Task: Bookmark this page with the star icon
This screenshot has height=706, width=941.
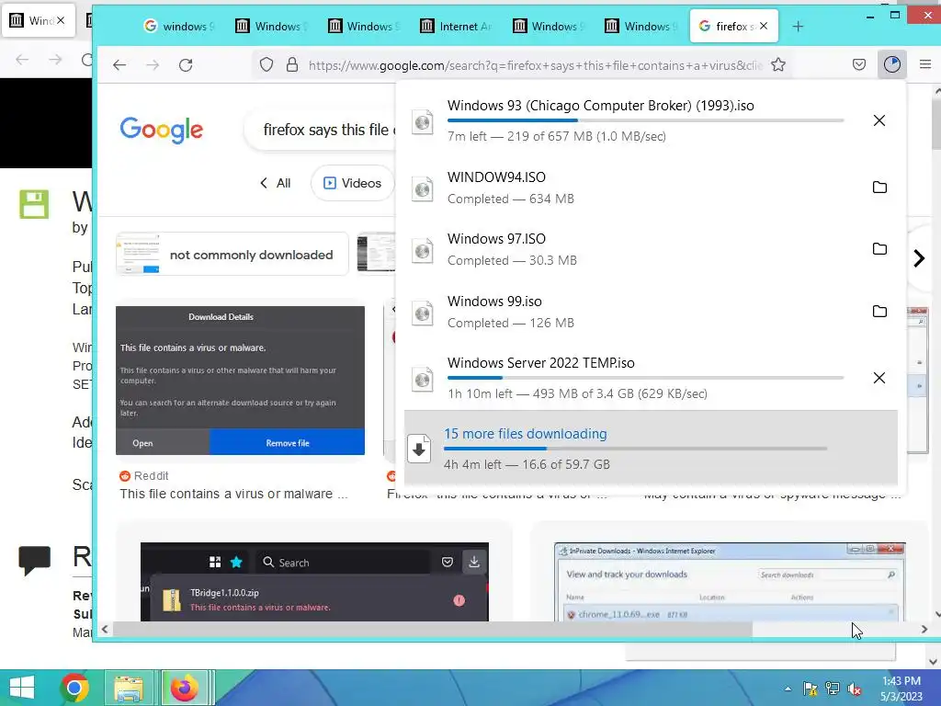Action: coord(778,65)
